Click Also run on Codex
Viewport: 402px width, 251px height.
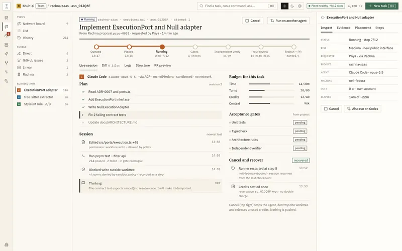(x=362, y=109)
